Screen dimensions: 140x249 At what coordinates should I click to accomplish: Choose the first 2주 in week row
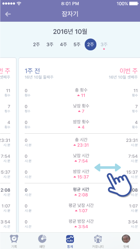37,44
